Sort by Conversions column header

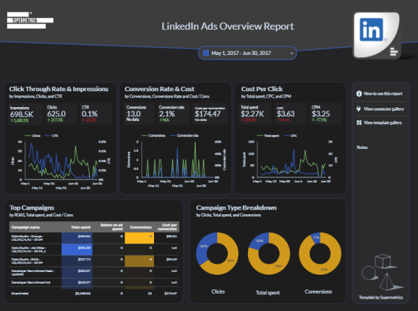click(141, 227)
